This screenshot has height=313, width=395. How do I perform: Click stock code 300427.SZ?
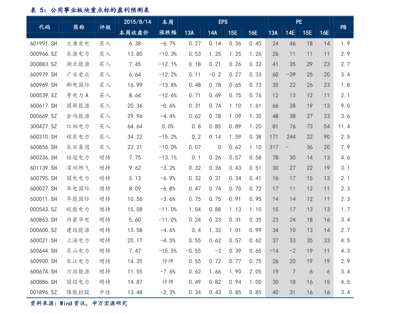coord(43,127)
